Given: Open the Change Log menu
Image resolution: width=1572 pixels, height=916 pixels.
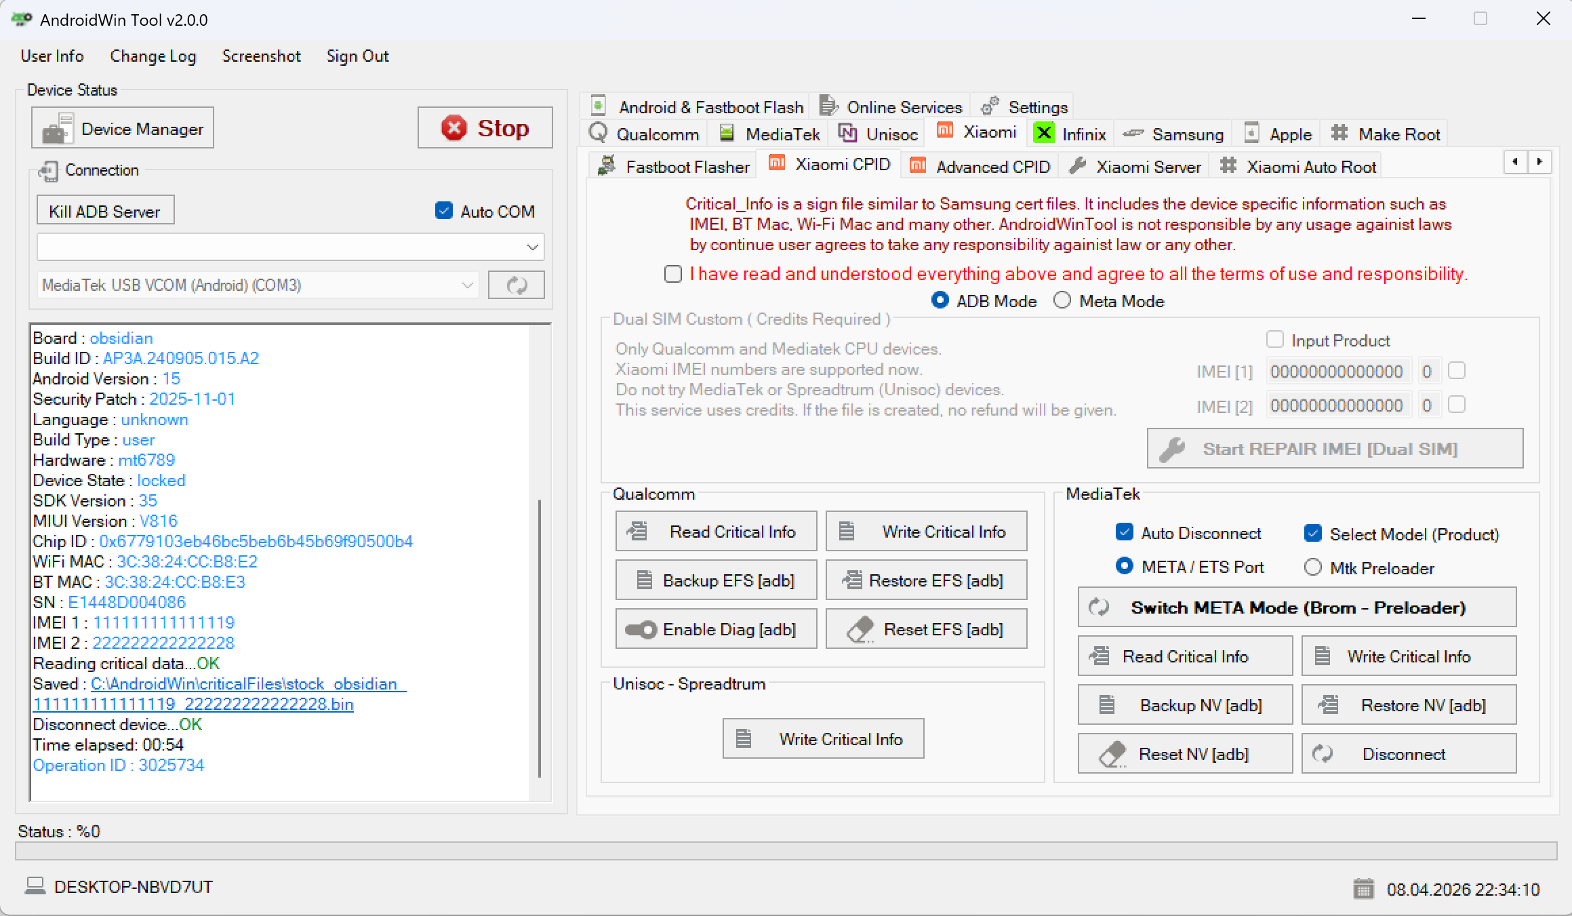Looking at the screenshot, I should point(153,56).
